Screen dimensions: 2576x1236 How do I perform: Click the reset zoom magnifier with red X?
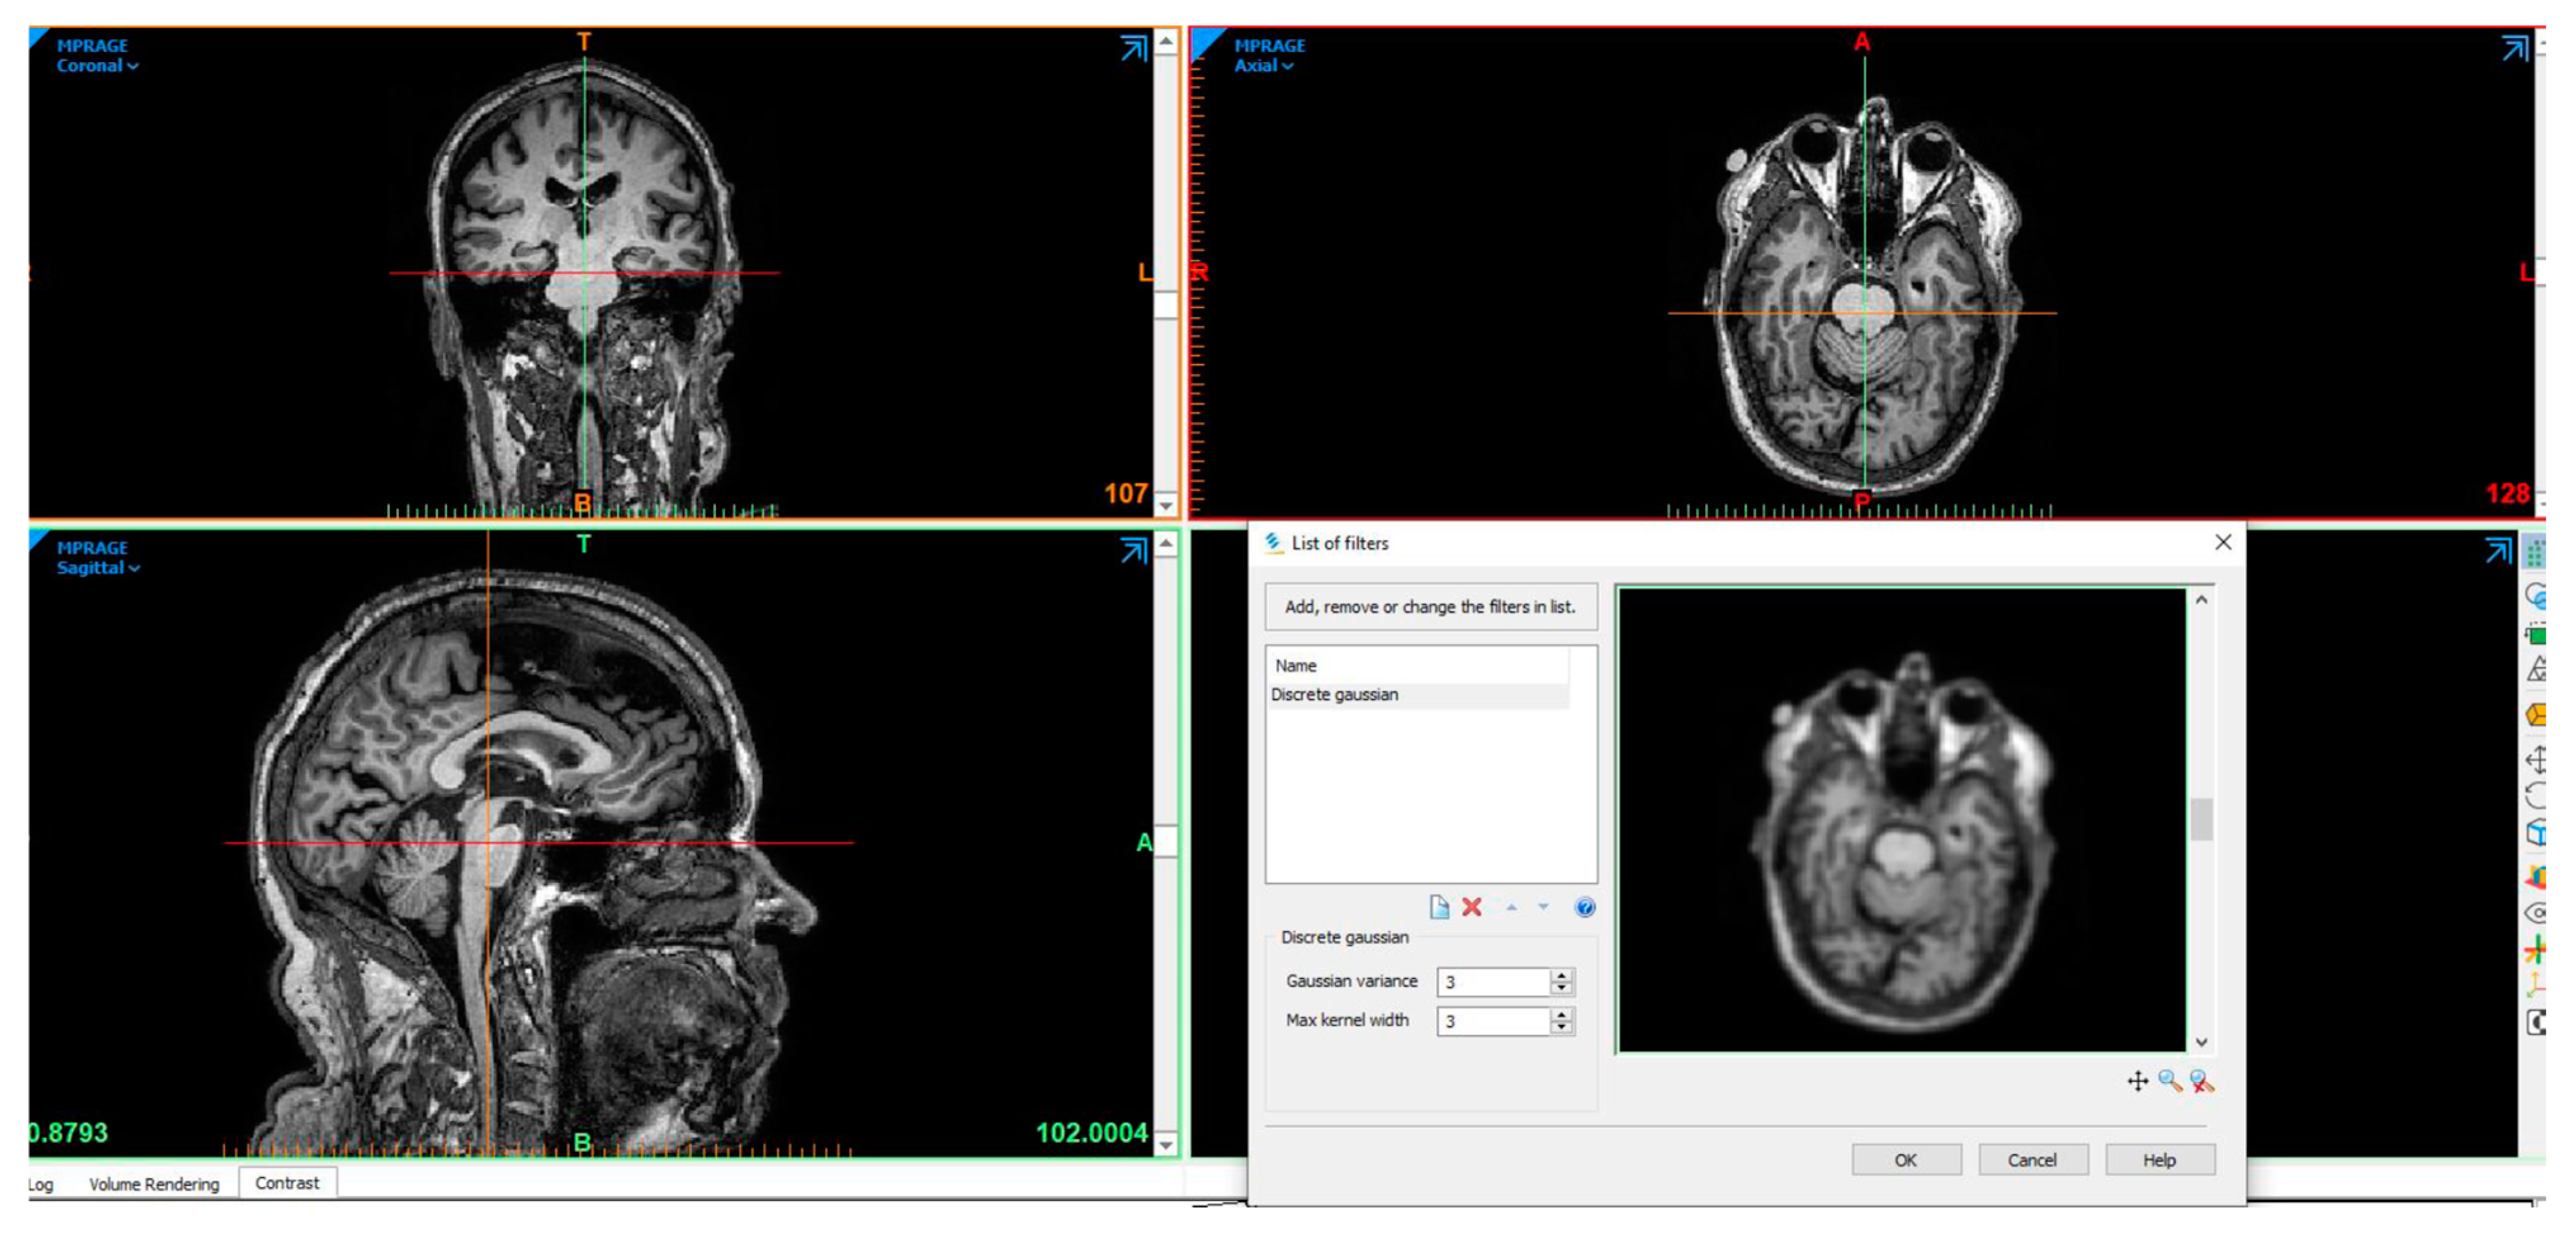pyautogui.click(x=2201, y=1081)
